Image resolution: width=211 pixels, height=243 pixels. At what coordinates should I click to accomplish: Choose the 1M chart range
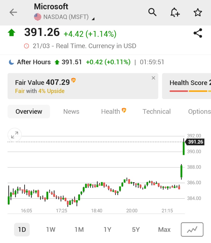(79, 230)
